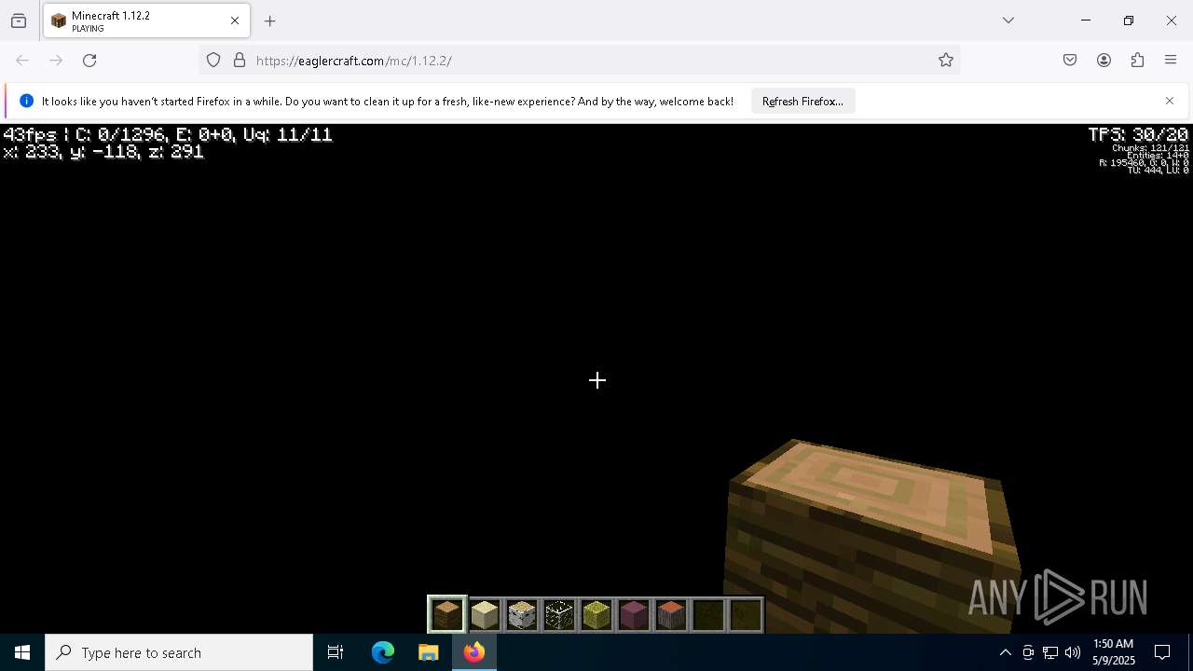
Task: Switch to the Minecraft 1.12.2 tab
Action: (x=146, y=21)
